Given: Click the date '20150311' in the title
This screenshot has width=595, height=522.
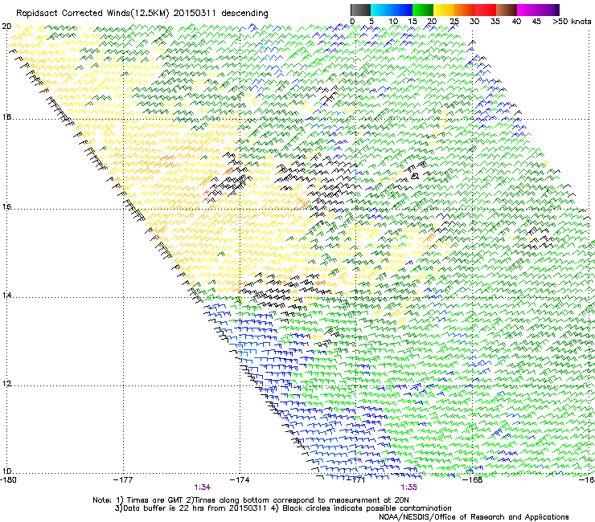Looking at the screenshot, I should (195, 14).
